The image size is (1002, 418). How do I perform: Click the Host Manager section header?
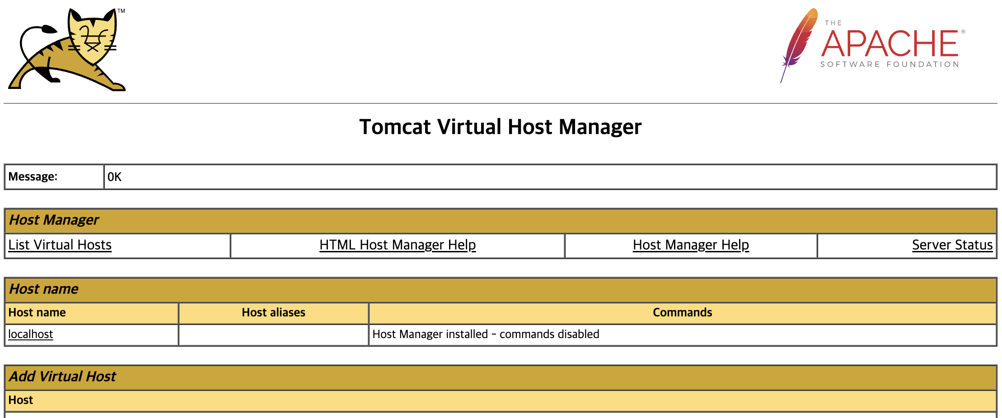click(x=501, y=221)
